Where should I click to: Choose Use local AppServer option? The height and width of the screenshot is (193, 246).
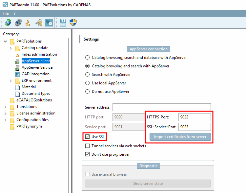coord(87,83)
